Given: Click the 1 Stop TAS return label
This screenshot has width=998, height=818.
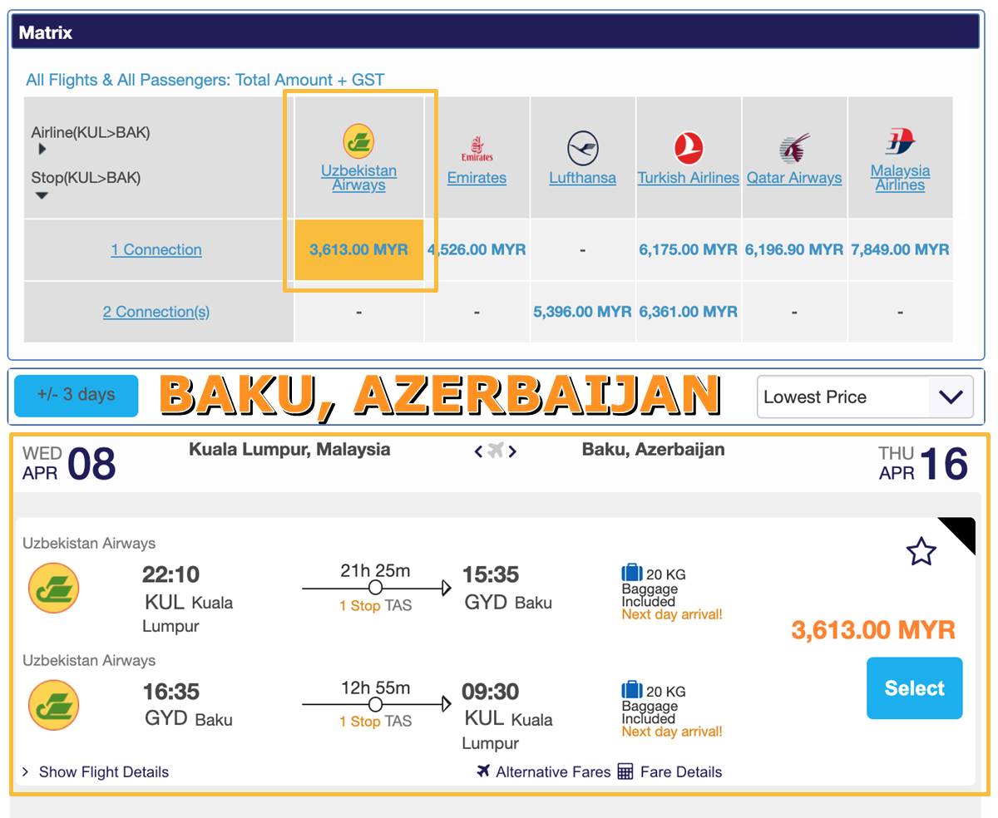Looking at the screenshot, I should 375,722.
